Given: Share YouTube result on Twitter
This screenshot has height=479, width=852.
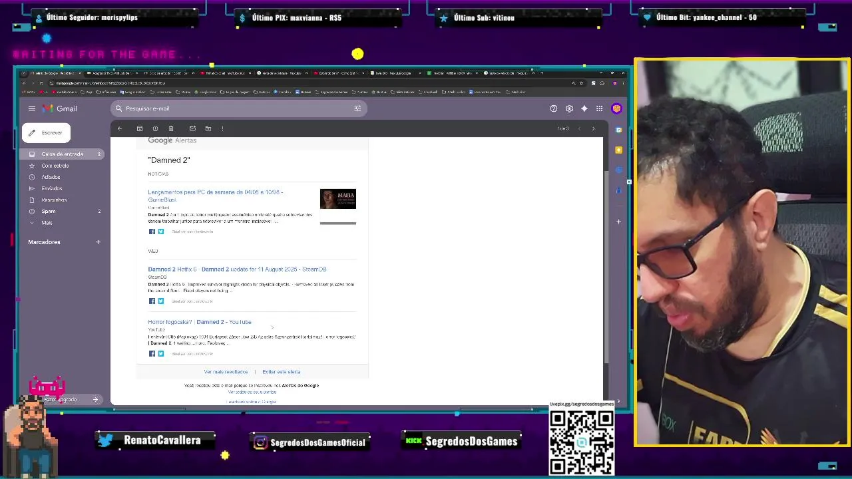Looking at the screenshot, I should click(160, 354).
